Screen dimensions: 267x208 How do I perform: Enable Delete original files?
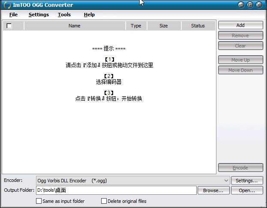click(104, 201)
